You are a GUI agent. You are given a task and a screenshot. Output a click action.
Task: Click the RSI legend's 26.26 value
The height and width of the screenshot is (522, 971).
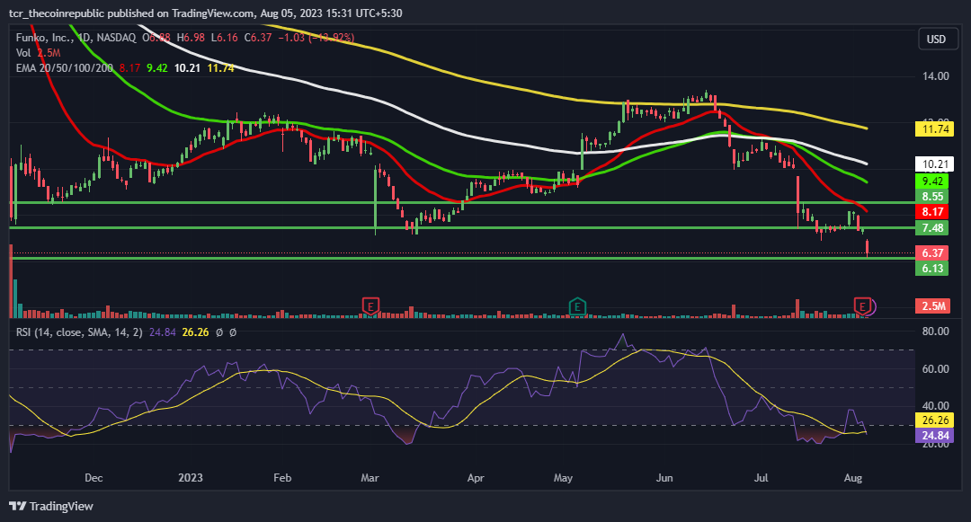tap(195, 332)
